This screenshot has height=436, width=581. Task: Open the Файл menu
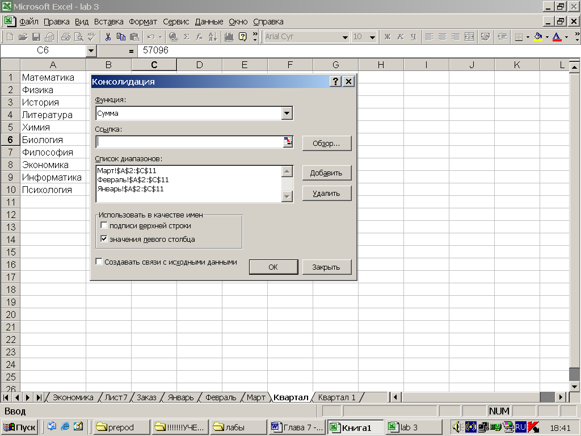(x=28, y=22)
